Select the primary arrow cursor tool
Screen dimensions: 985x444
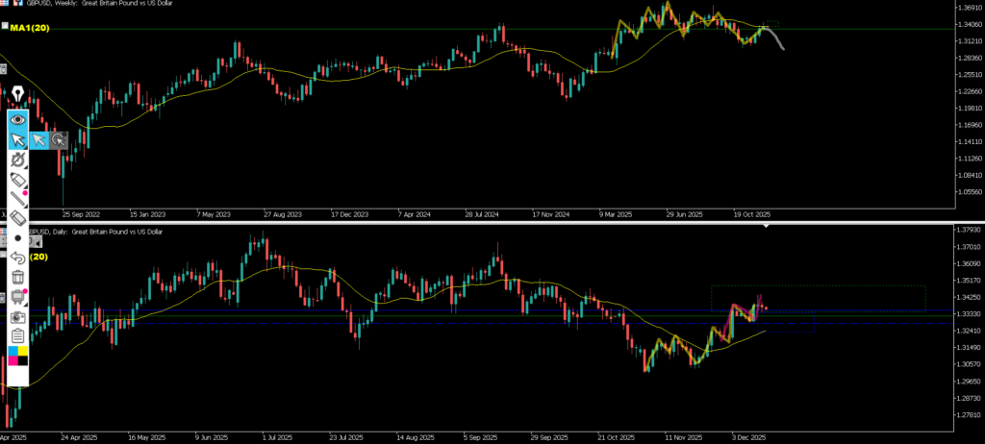(17, 140)
